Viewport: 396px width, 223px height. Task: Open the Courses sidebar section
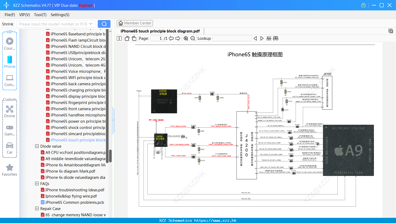10,44
